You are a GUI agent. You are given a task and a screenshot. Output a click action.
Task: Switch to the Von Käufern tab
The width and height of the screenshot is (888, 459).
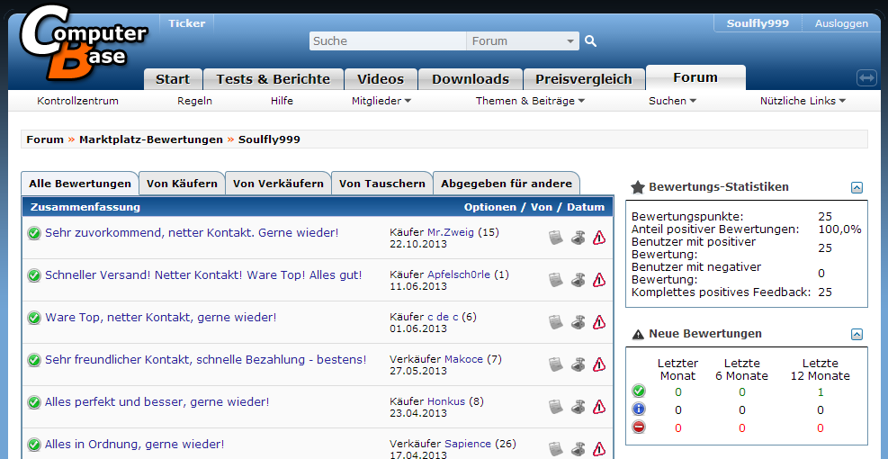click(182, 184)
